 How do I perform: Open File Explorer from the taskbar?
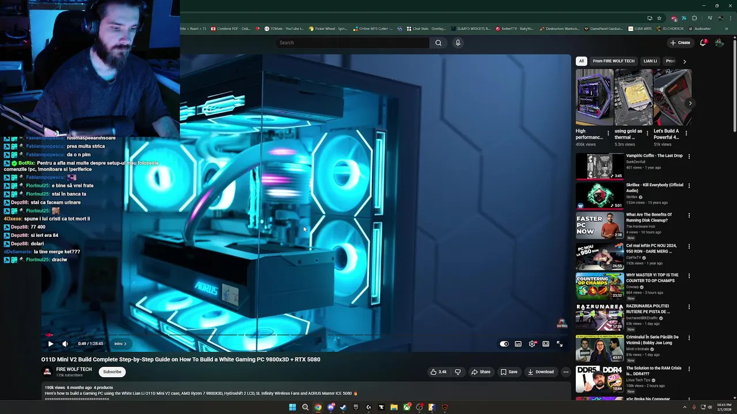394,407
